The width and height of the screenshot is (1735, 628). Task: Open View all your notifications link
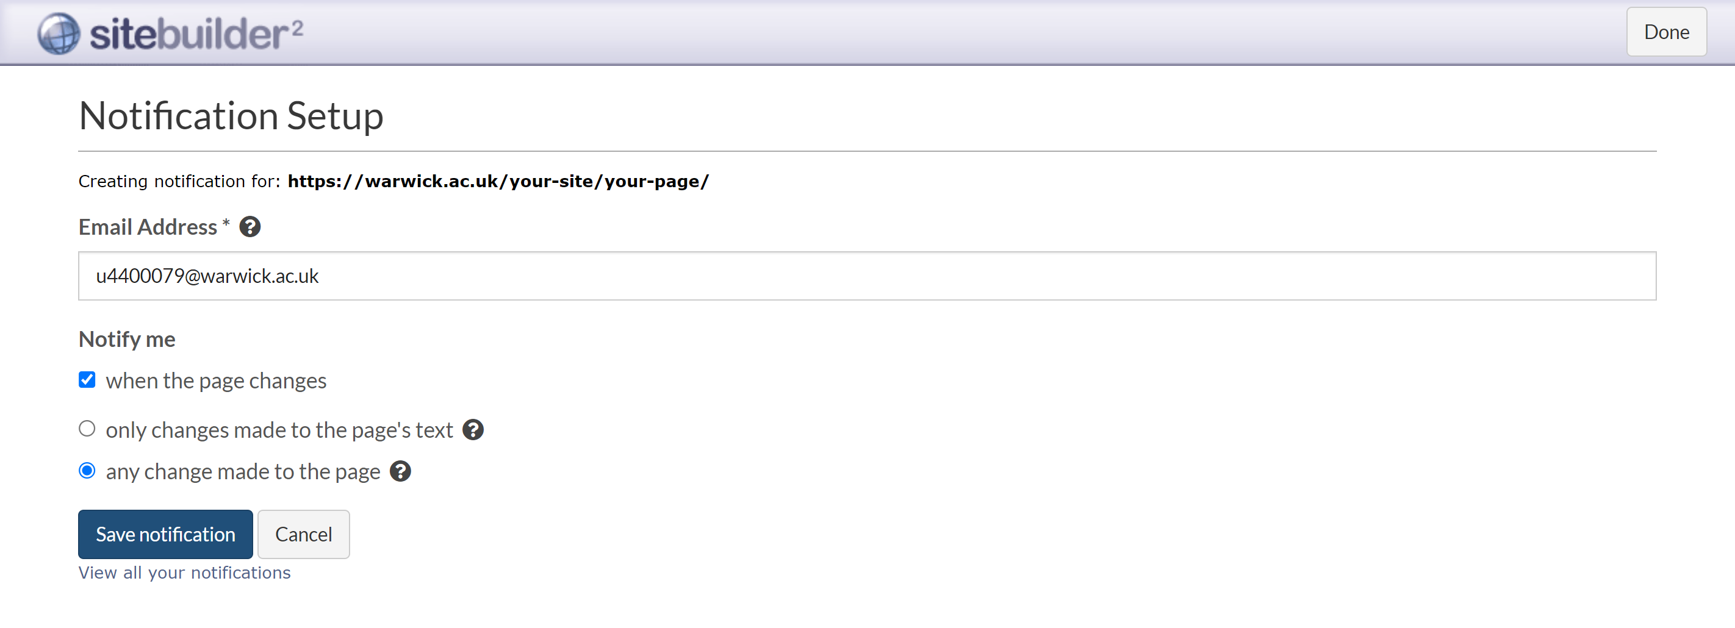184,572
